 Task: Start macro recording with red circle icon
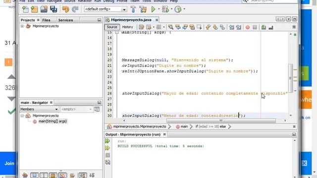pos(248,27)
